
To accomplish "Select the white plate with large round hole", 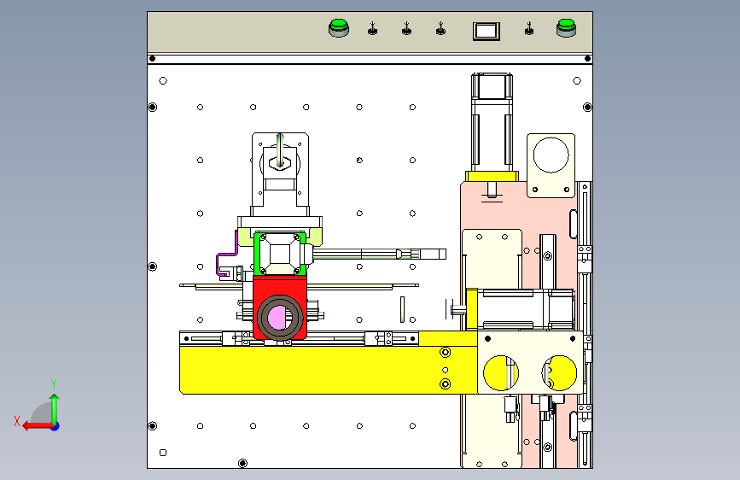I will [x=551, y=166].
